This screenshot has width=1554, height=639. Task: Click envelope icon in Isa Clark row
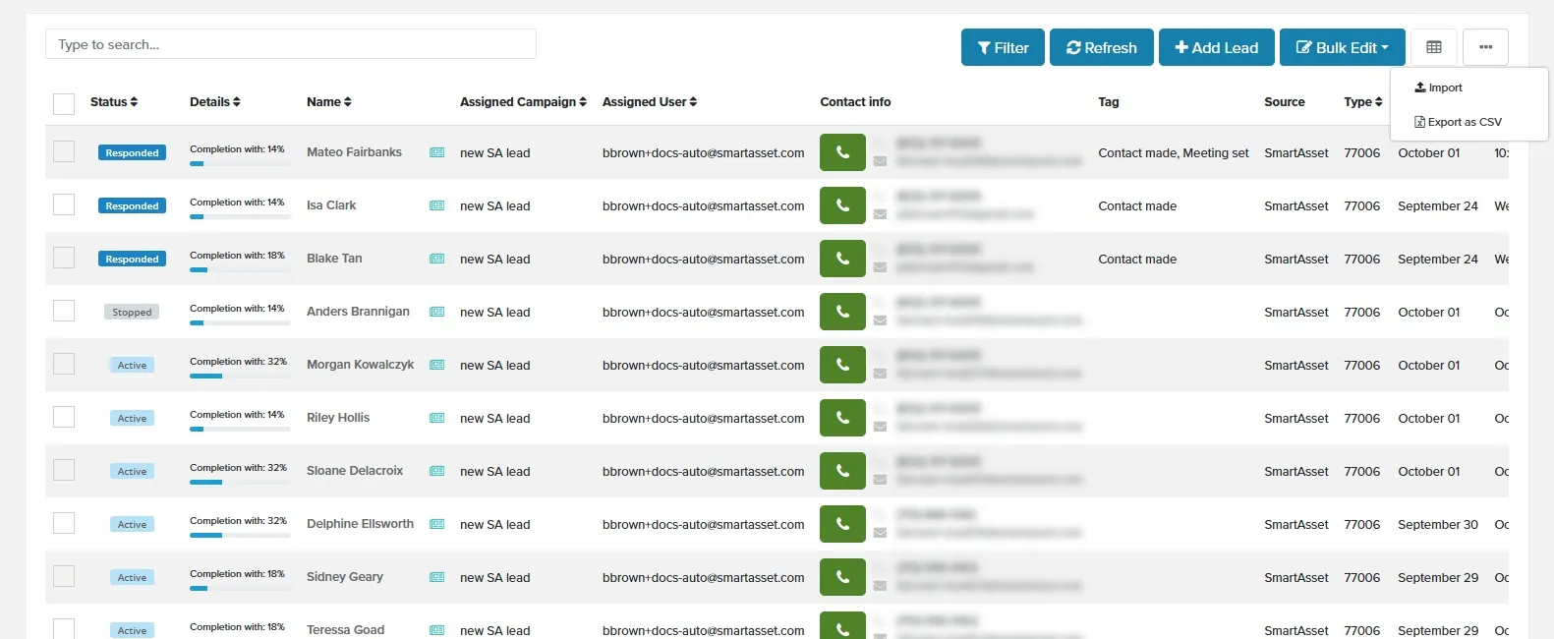point(880,214)
